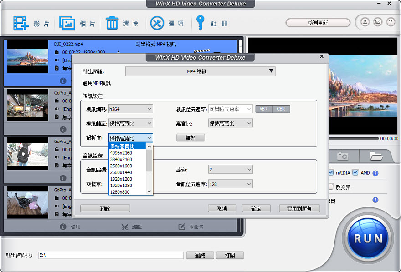Click info icon beside AMD checkbox
The width and height of the screenshot is (401, 272).
tap(375, 173)
